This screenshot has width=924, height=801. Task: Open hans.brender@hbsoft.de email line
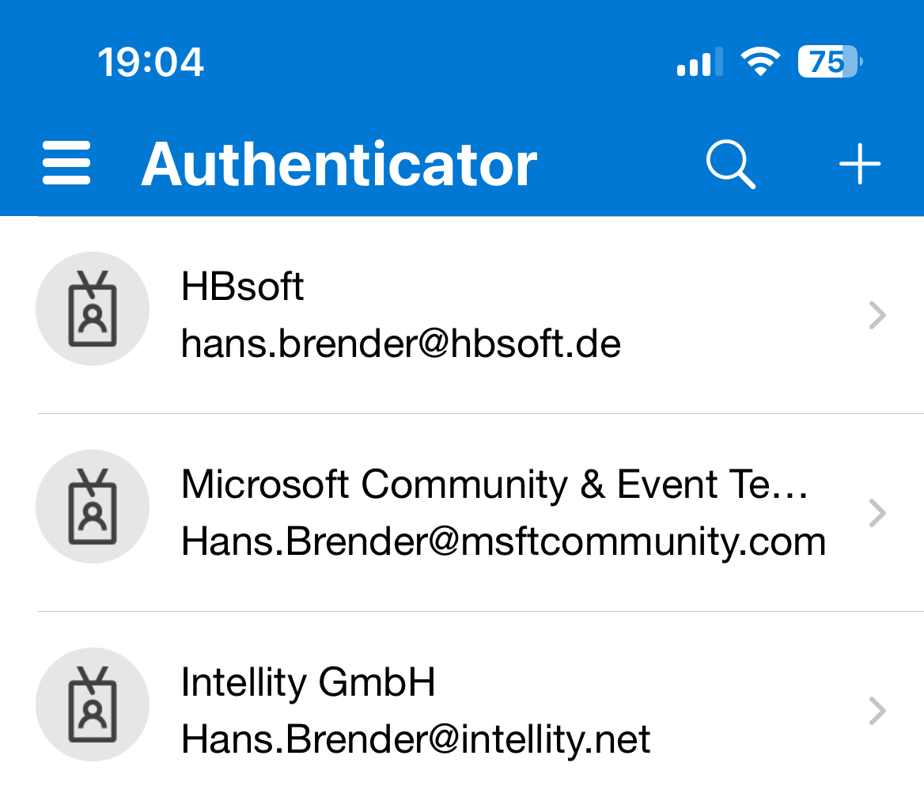pyautogui.click(x=400, y=344)
